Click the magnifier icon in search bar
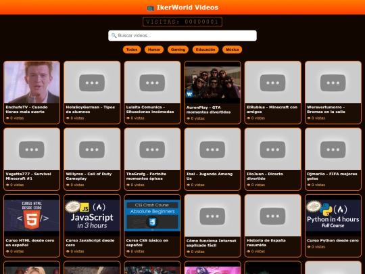 (114, 35)
